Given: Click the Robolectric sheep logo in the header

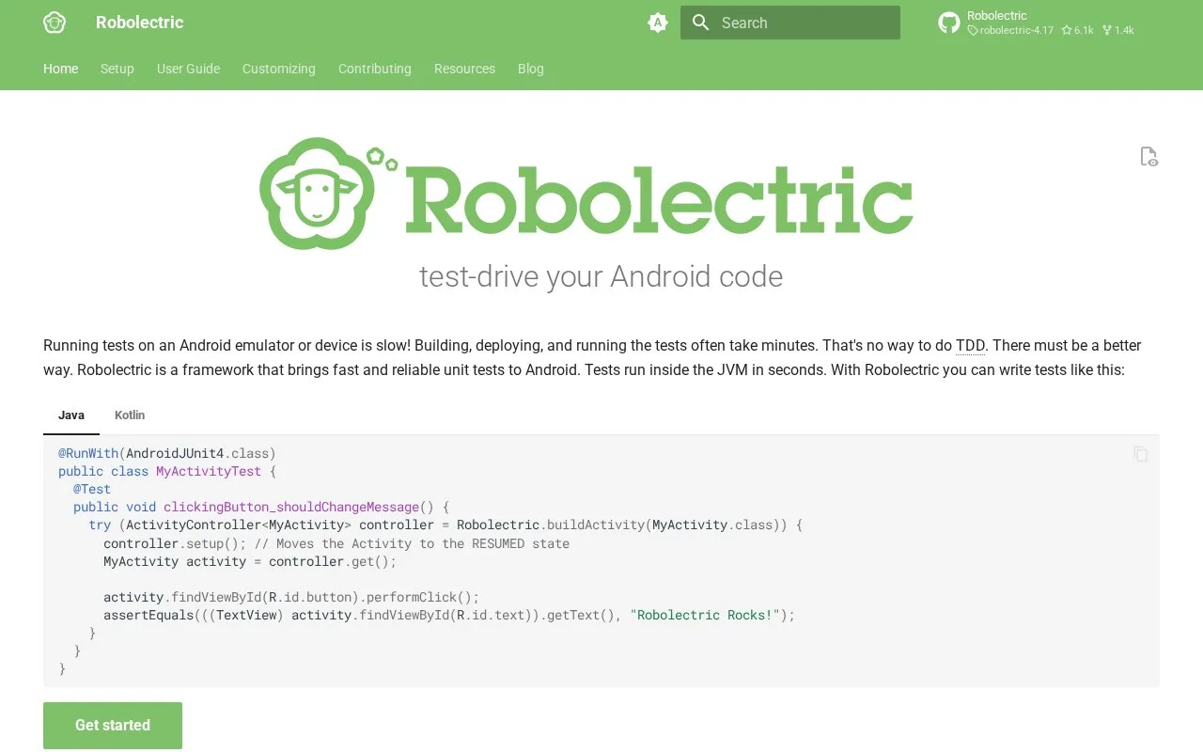Looking at the screenshot, I should [55, 23].
